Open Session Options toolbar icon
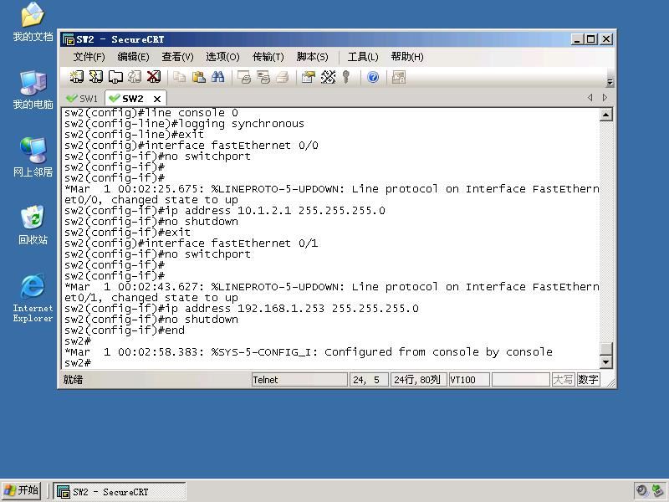669x502 pixels. point(308,77)
